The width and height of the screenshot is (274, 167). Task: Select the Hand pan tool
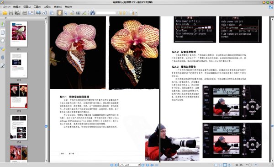pos(59,13)
